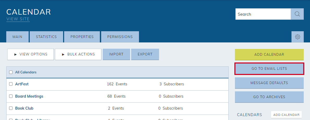Expand the Bulk Actions panel
The height and width of the screenshot is (120, 310).
[78, 54]
